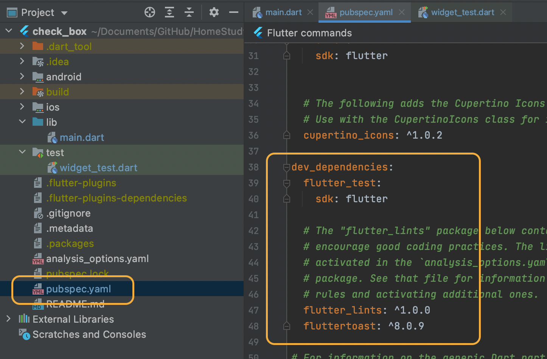Screen dimensions: 547x359
Task: Select the .idea folder icon
Action: click(x=38, y=61)
